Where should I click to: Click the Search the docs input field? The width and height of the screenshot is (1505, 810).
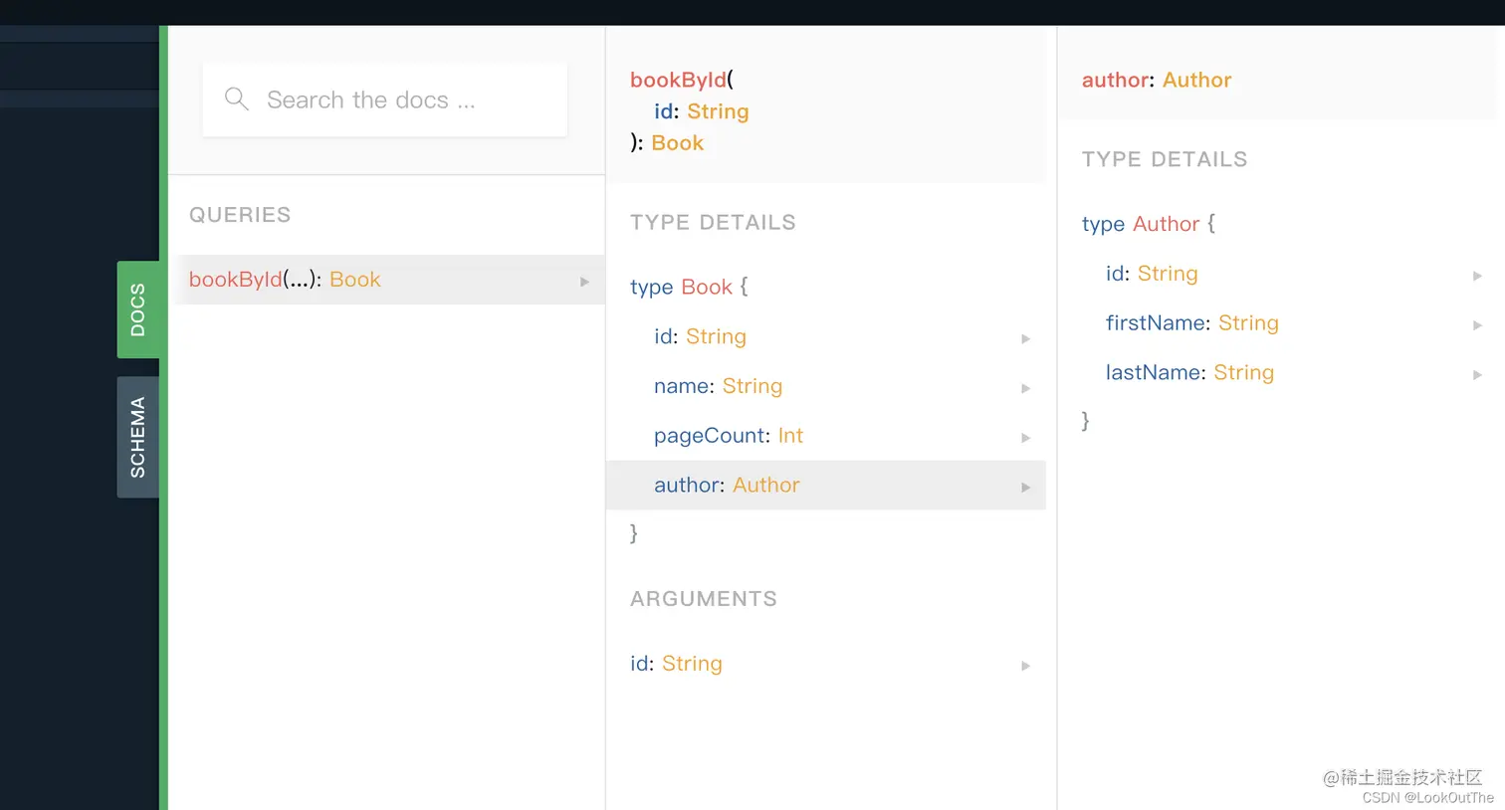pos(398,100)
